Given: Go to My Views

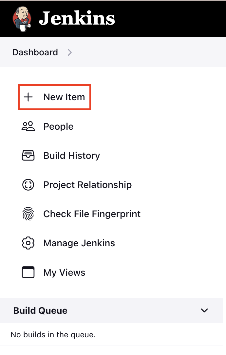Looking at the screenshot, I should point(64,272).
